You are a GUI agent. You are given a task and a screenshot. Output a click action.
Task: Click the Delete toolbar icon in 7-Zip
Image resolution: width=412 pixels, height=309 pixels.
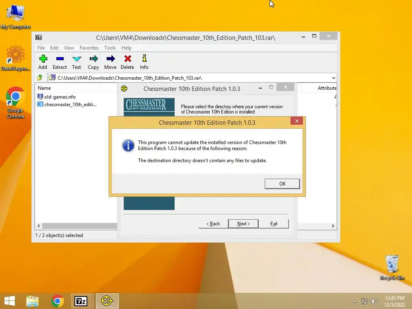[x=128, y=62]
